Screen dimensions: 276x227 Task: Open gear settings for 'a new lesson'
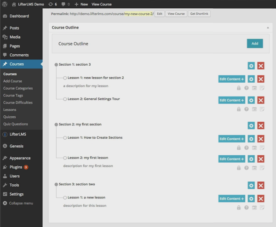[251, 199]
